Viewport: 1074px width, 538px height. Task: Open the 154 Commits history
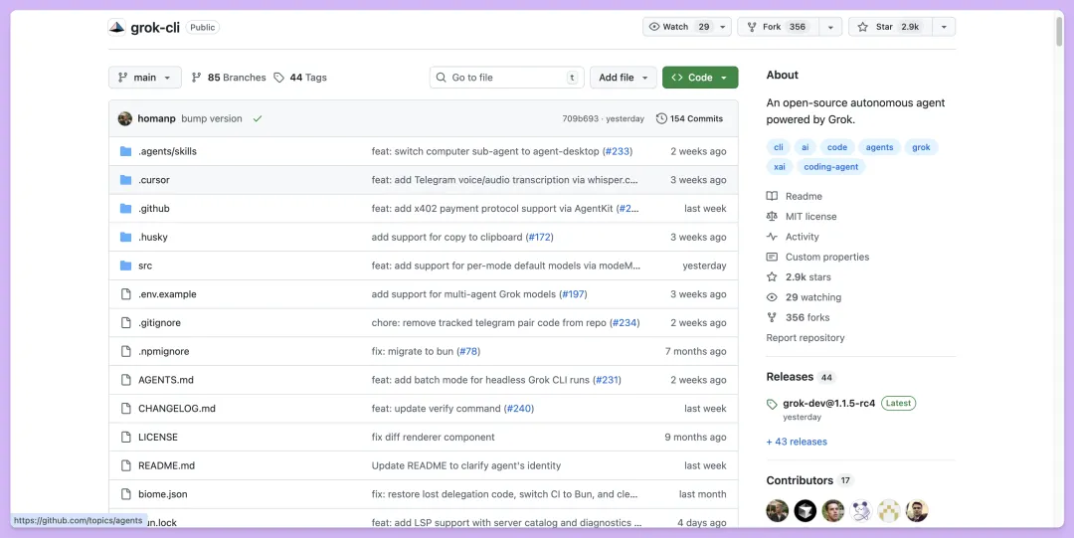click(689, 118)
